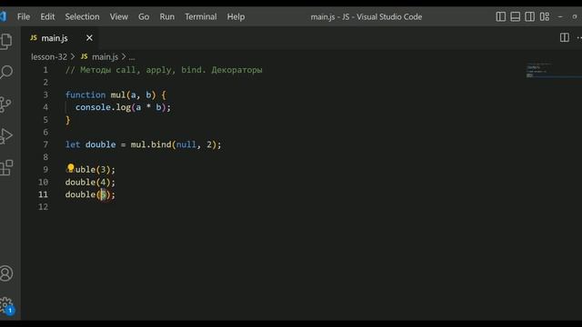This screenshot has width=582, height=327.
Task: Open the Search view in activity bar
Action: tap(6, 72)
